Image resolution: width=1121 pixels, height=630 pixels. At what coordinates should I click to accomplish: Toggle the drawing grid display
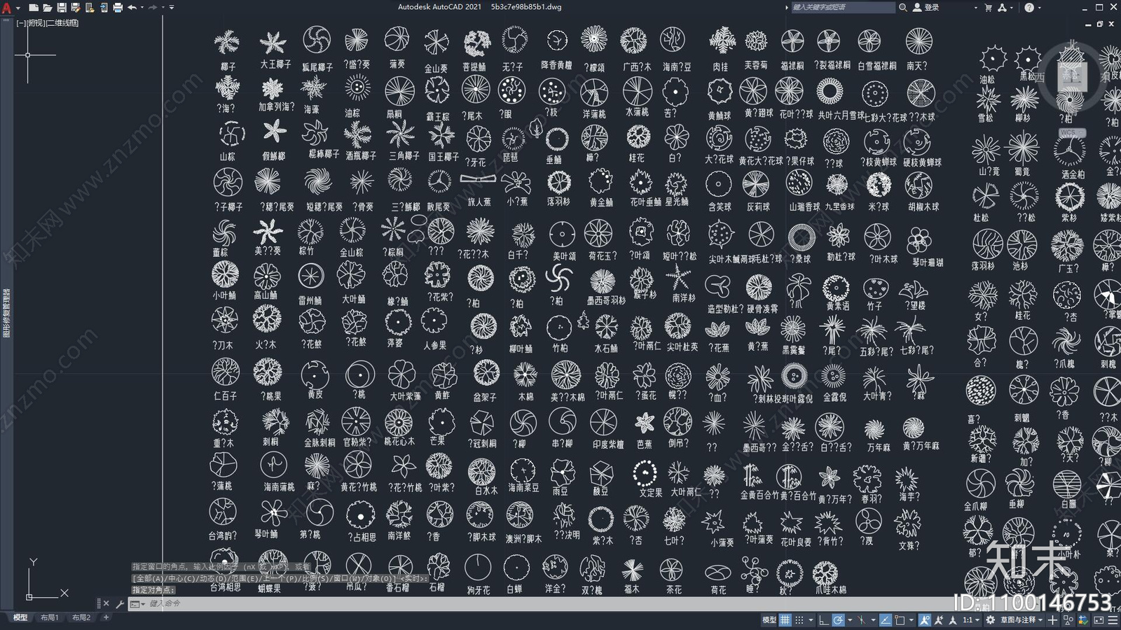[x=785, y=620]
